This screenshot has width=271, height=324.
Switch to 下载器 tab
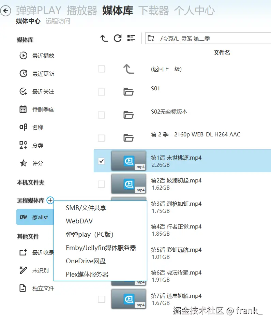pyautogui.click(x=154, y=11)
